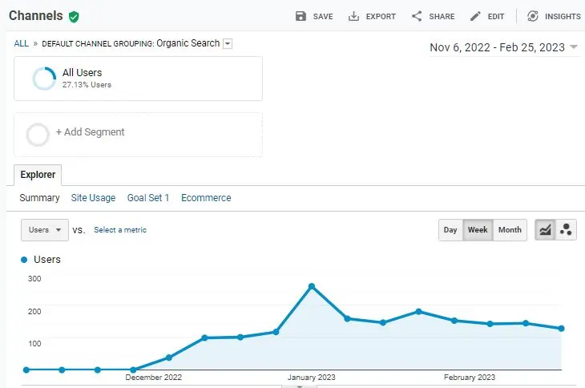The height and width of the screenshot is (388, 585).
Task: Click the SAVE button label
Action: [323, 16]
